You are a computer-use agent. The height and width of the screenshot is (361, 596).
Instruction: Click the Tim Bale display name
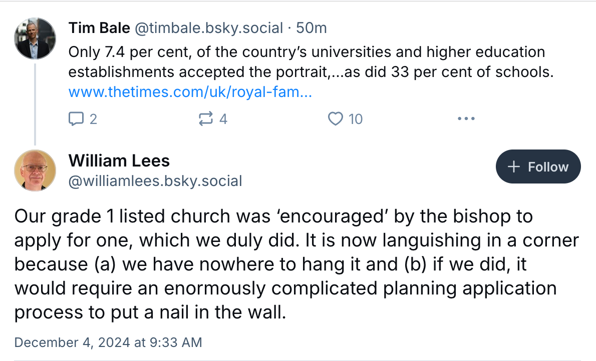(98, 28)
